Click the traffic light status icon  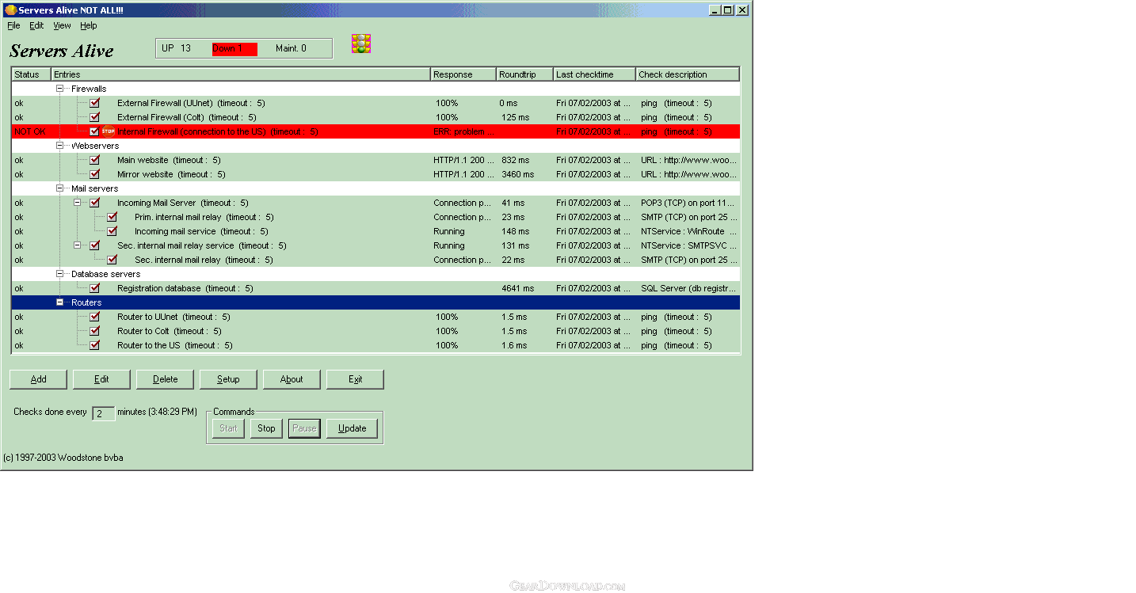point(361,44)
